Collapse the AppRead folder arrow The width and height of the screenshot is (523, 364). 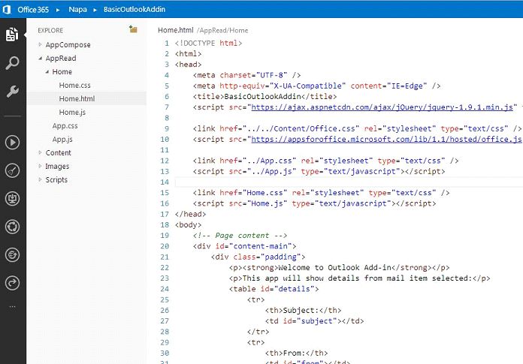[x=40, y=59]
